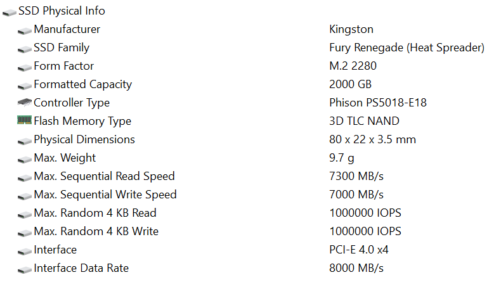Screen dimensions: 501x282
Task: Select the Max. Random 4 KB Read entry
Action: click(x=94, y=213)
